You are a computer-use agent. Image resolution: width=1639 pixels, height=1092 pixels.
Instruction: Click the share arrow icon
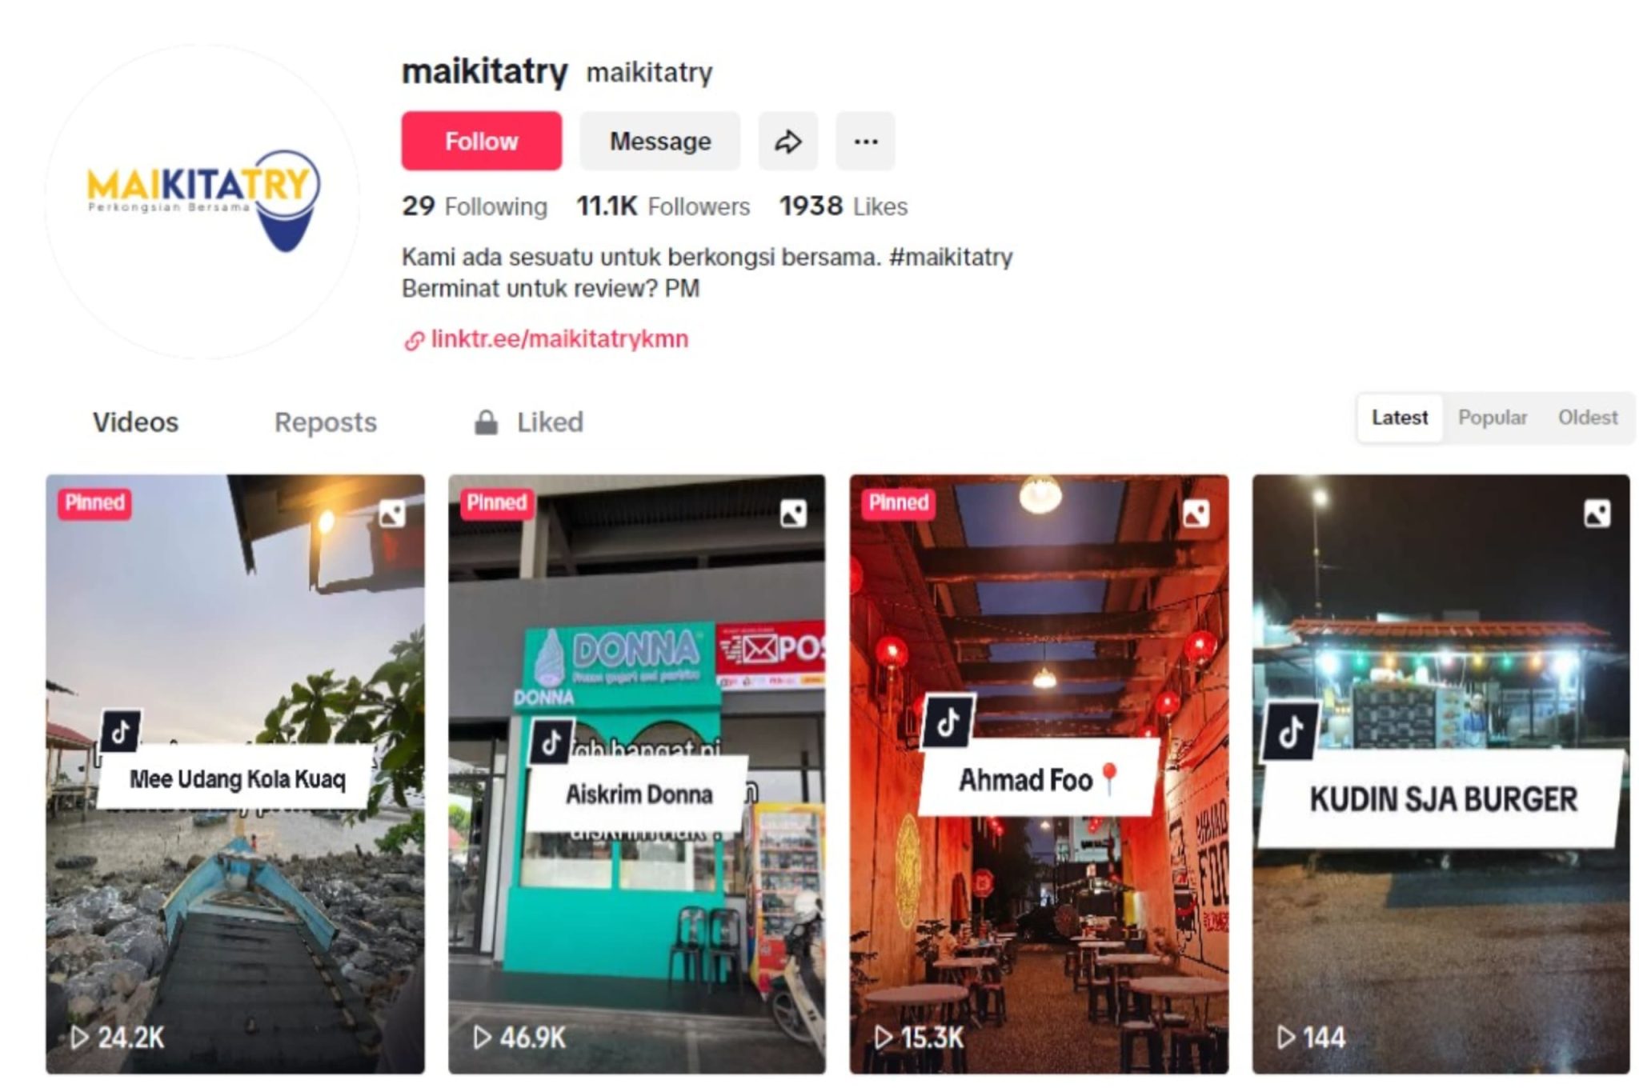[x=788, y=142]
